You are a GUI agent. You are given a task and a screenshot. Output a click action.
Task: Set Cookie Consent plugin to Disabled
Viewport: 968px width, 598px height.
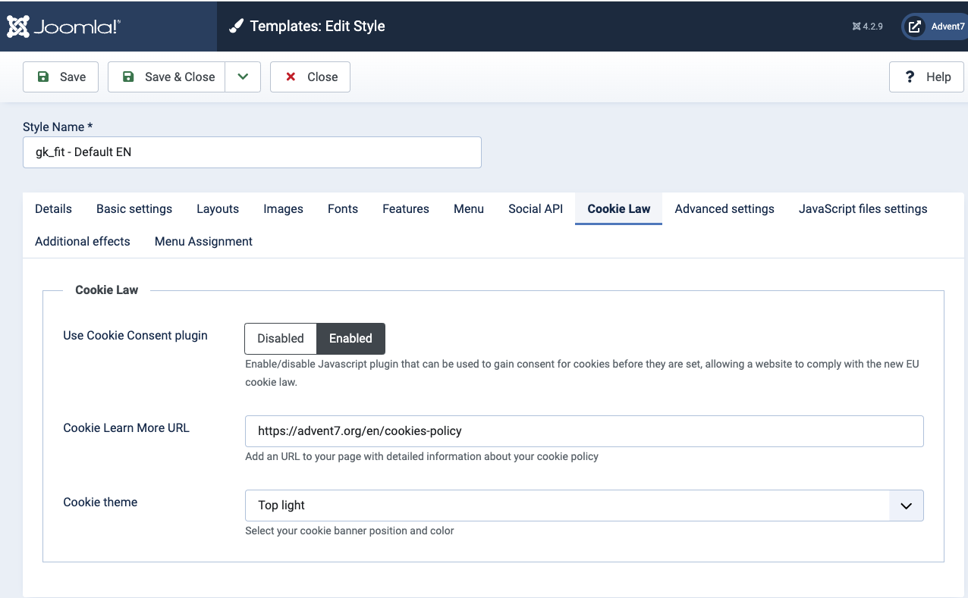[280, 338]
